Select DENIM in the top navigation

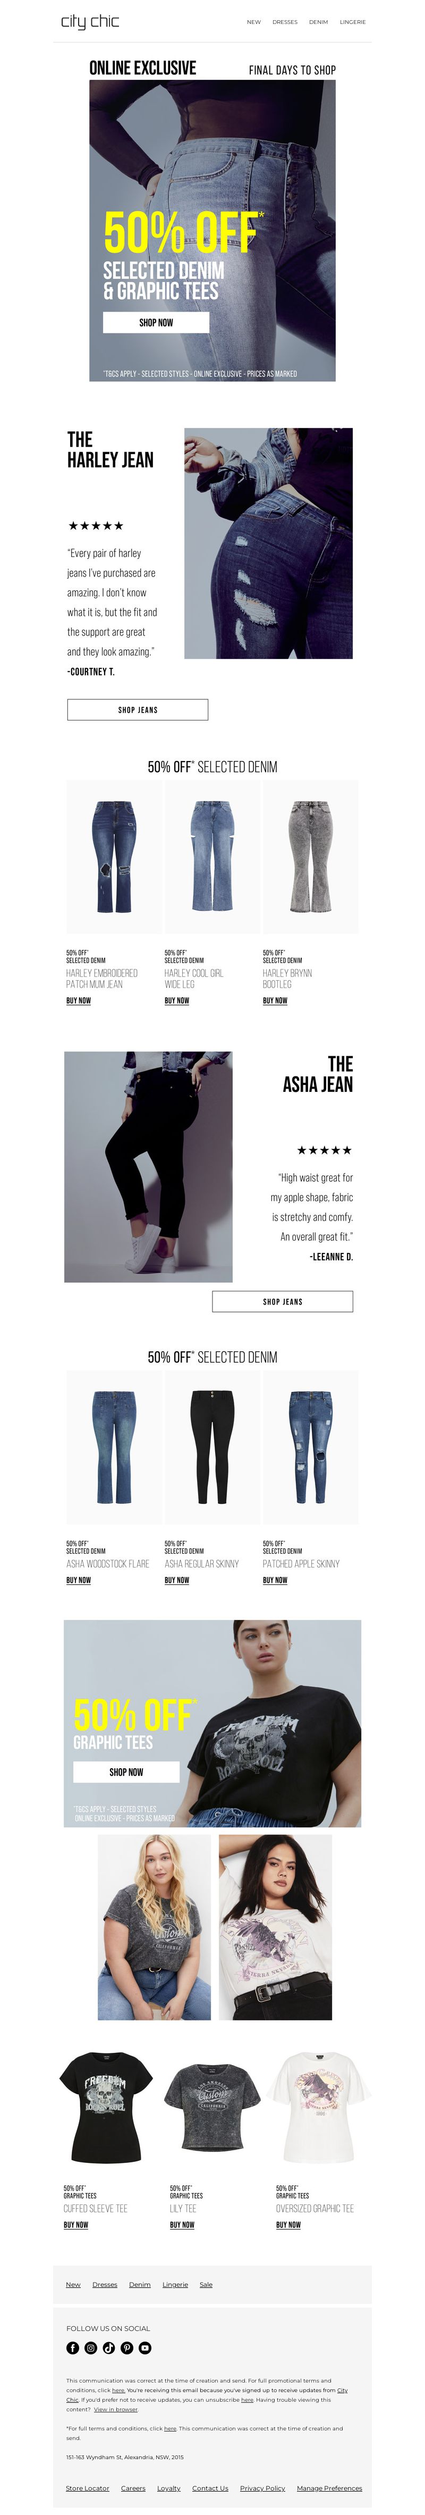tap(319, 21)
